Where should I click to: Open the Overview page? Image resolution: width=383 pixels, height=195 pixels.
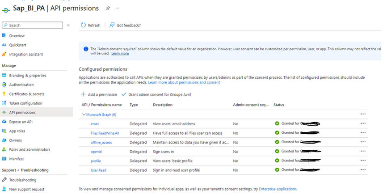point(17,36)
